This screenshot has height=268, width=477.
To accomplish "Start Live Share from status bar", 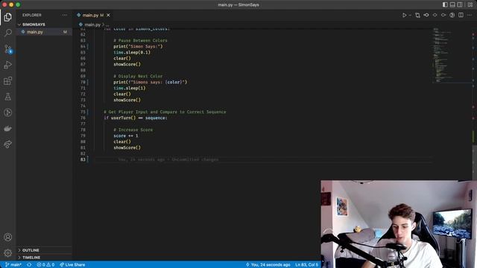I will [x=72, y=265].
